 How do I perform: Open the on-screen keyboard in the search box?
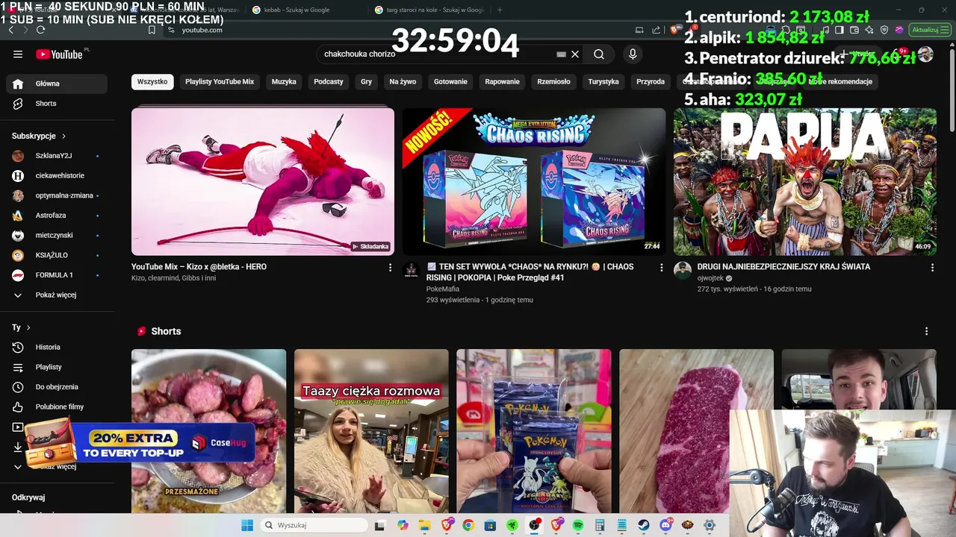pyautogui.click(x=562, y=54)
